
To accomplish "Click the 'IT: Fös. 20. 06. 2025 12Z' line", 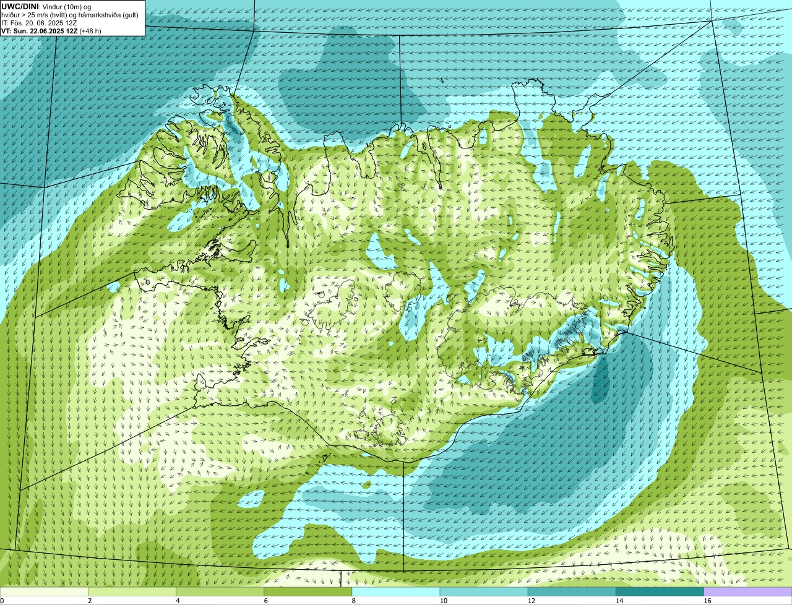I will click(40, 23).
